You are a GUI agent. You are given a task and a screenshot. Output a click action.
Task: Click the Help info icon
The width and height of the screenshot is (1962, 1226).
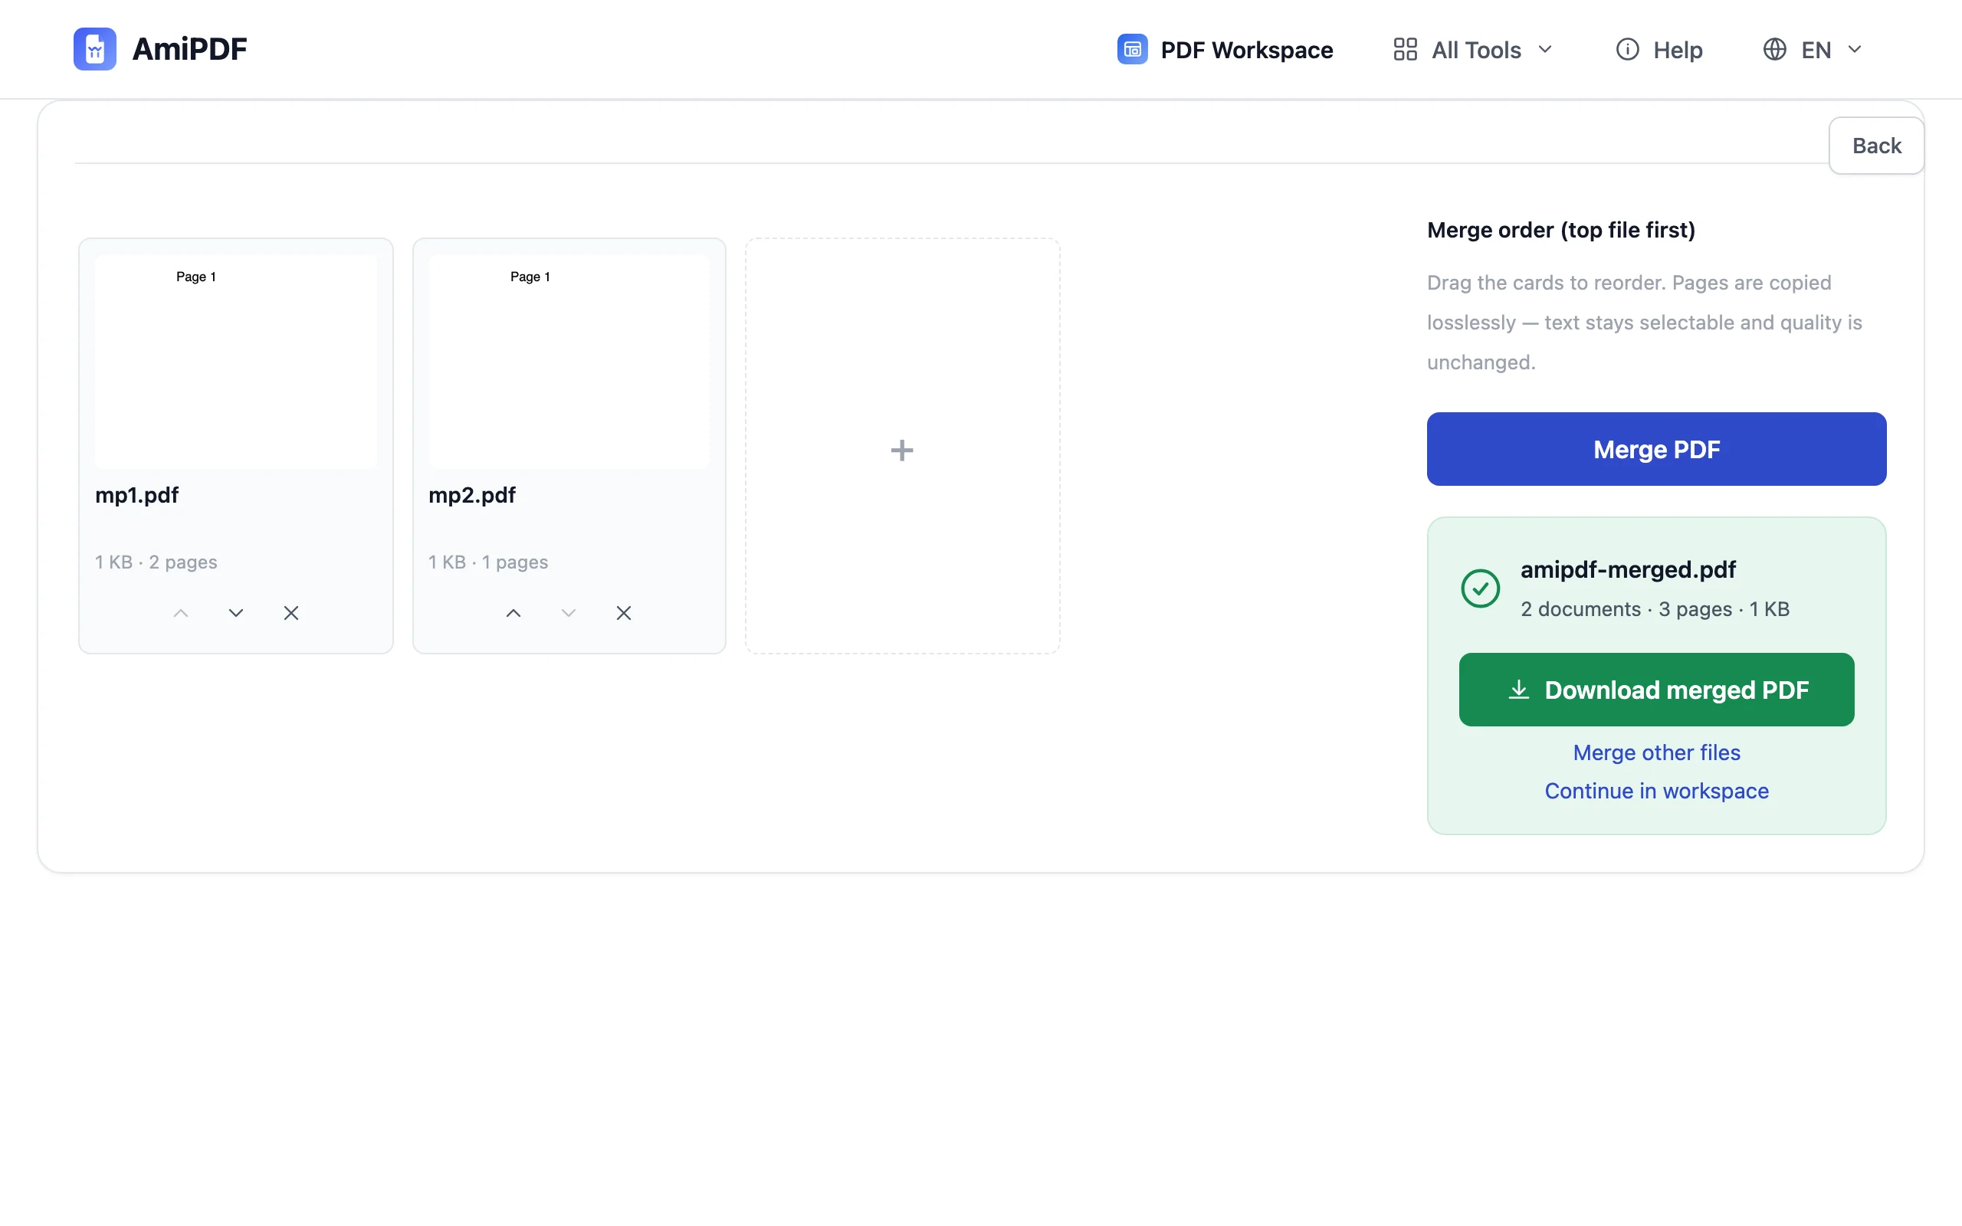coord(1627,50)
